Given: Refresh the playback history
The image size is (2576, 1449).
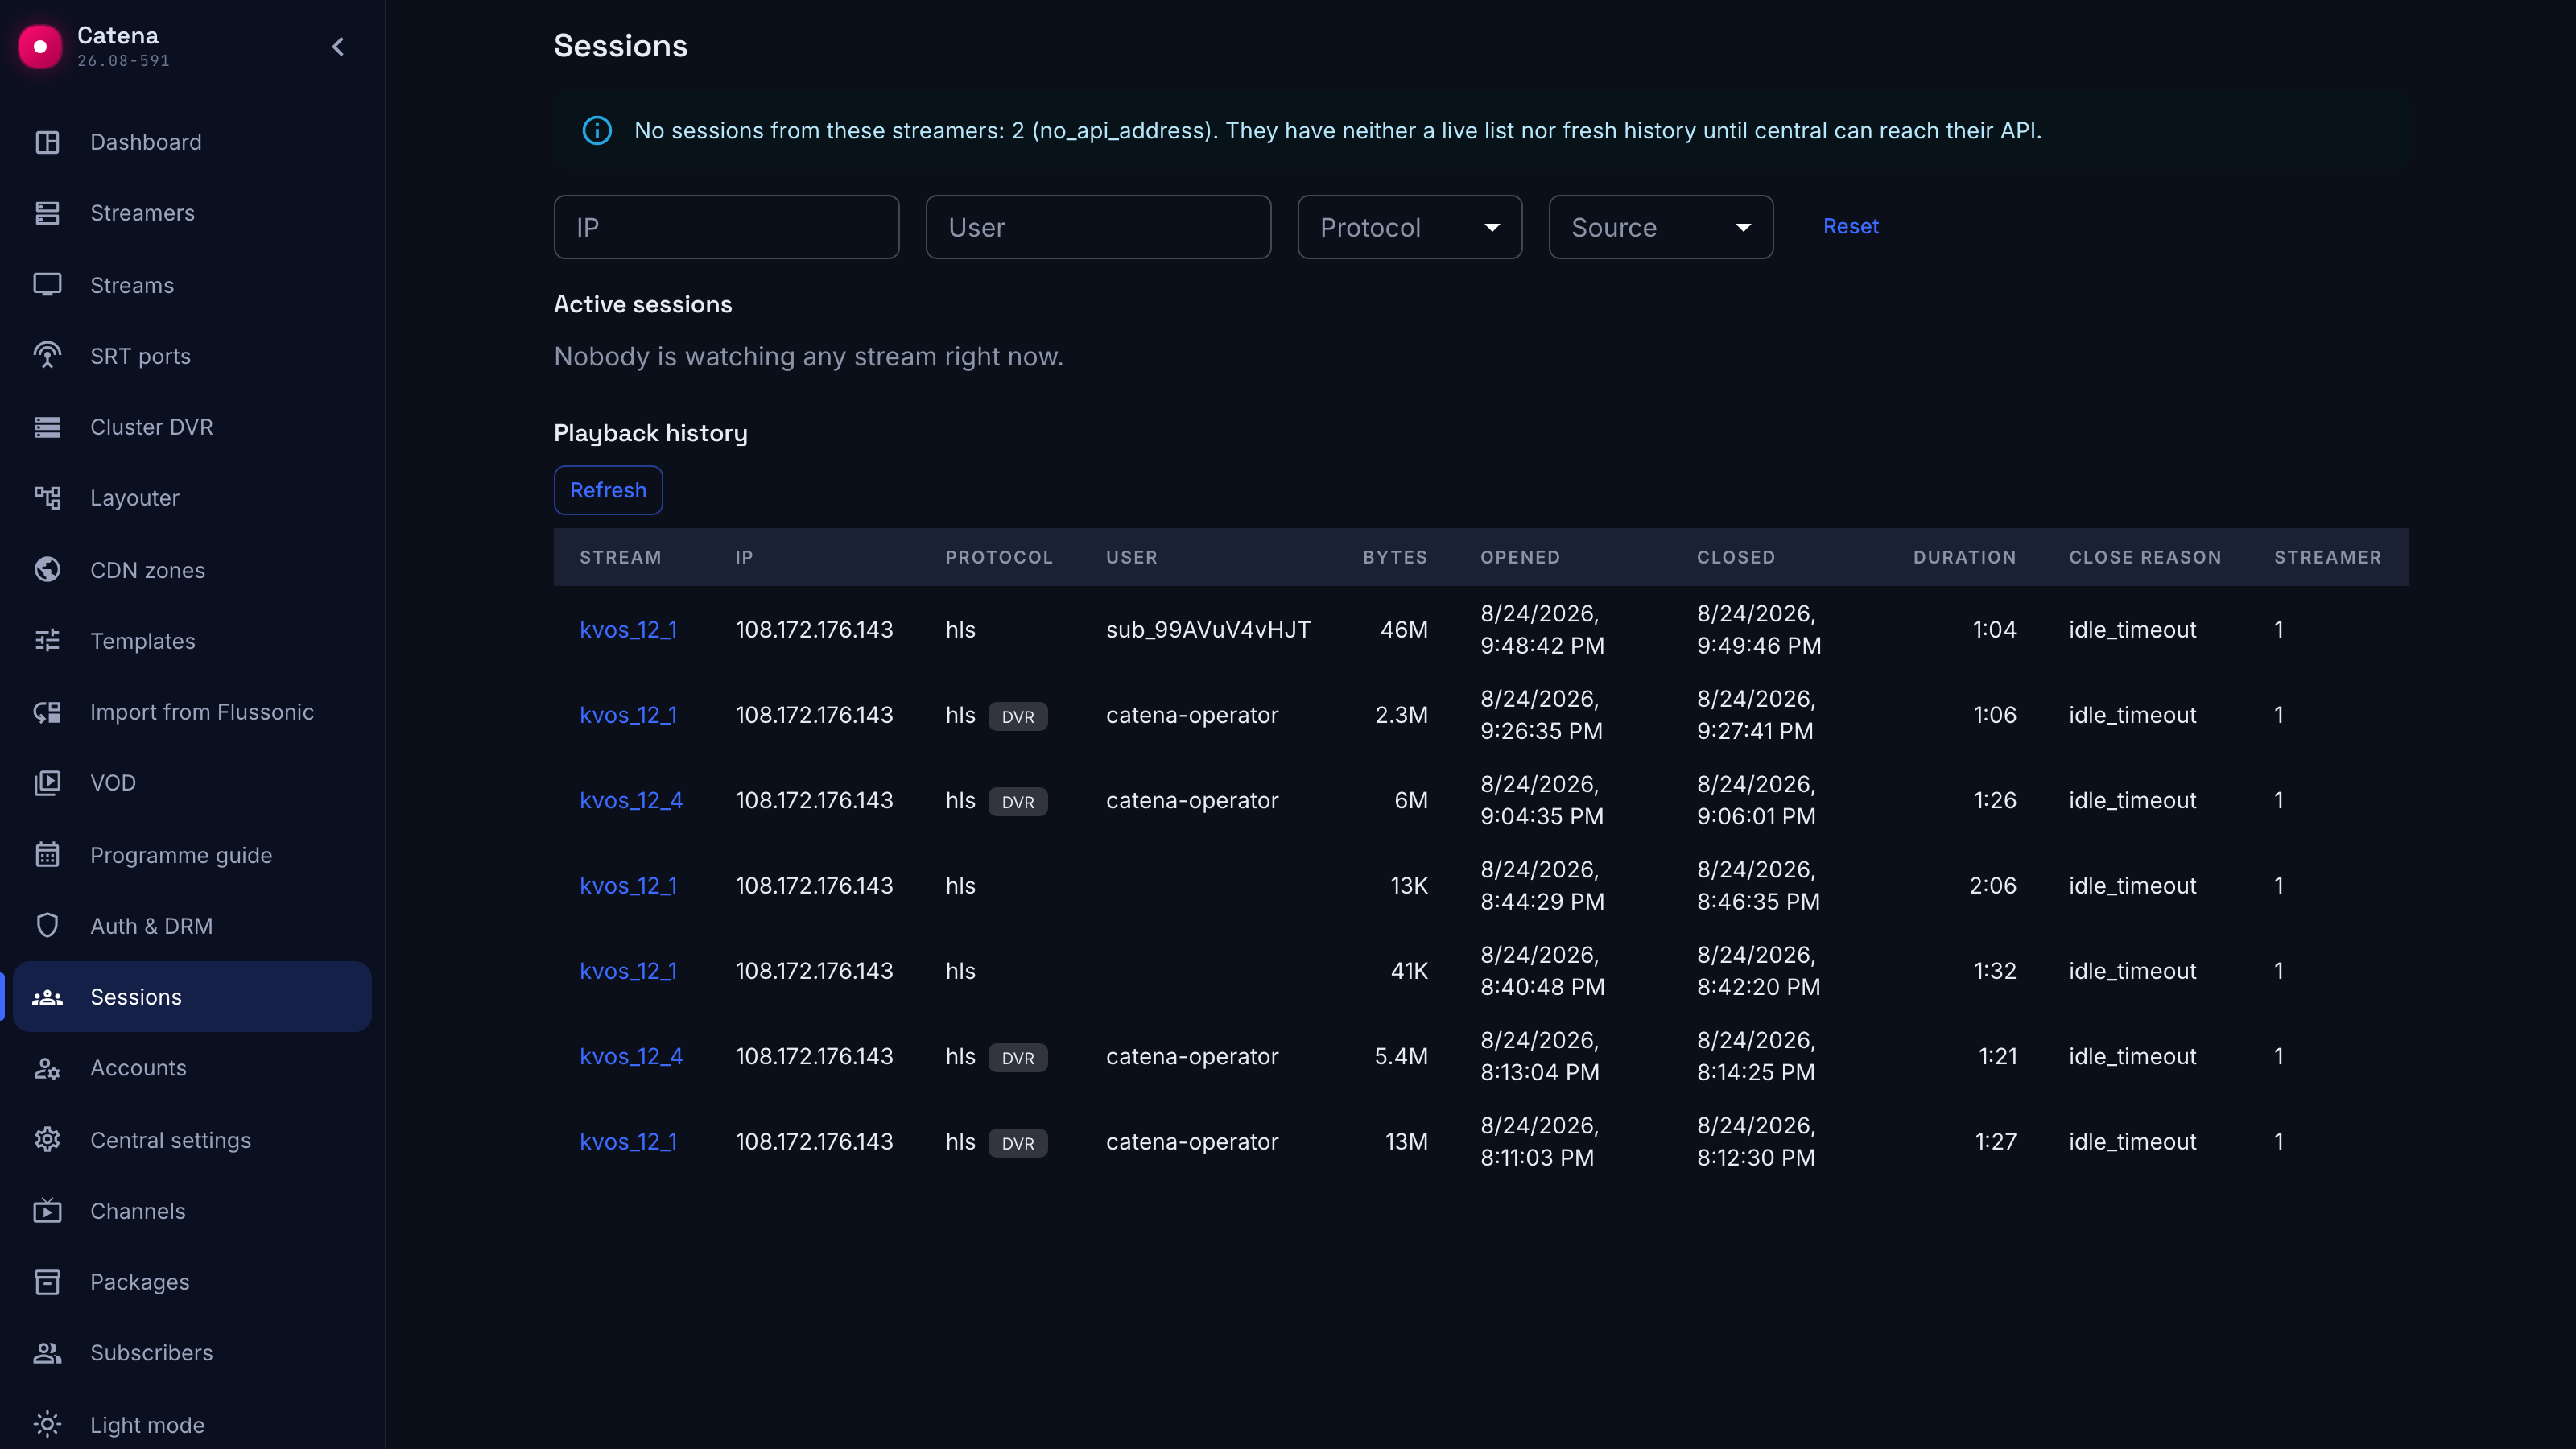Looking at the screenshot, I should 608,490.
